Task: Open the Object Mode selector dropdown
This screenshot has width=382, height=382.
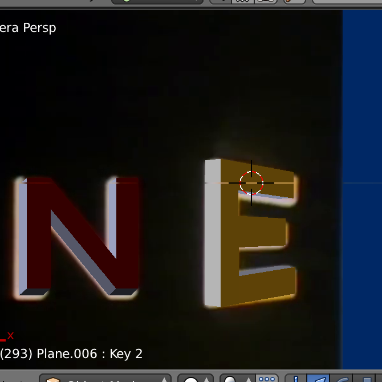Action: tap(105, 379)
